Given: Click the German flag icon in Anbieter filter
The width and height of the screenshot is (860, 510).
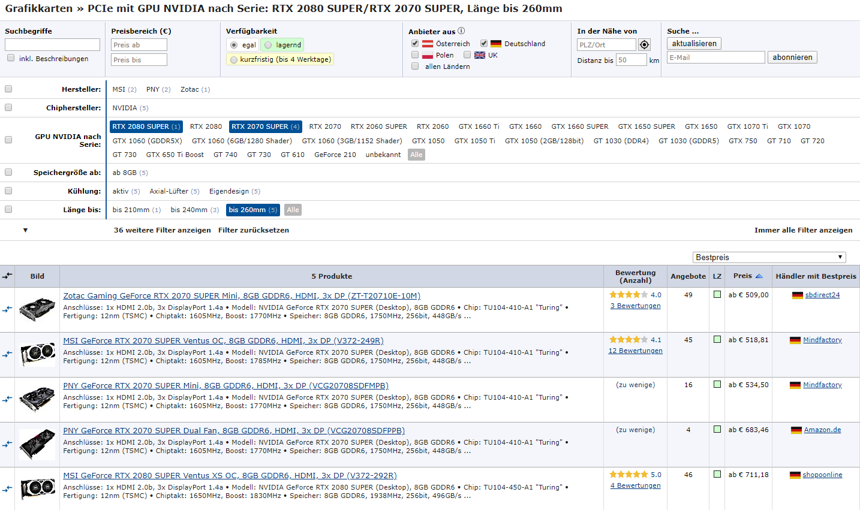Looking at the screenshot, I should coord(496,44).
